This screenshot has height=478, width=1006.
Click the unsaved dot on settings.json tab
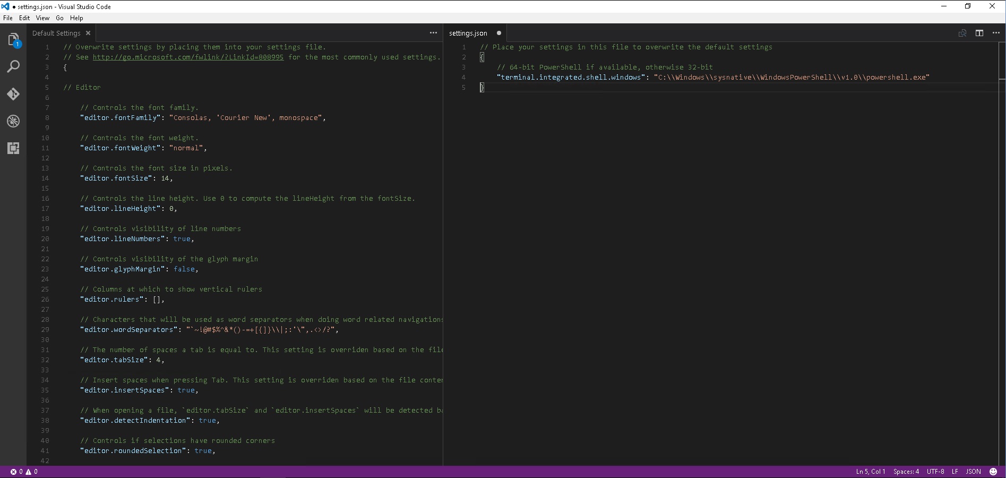(498, 33)
